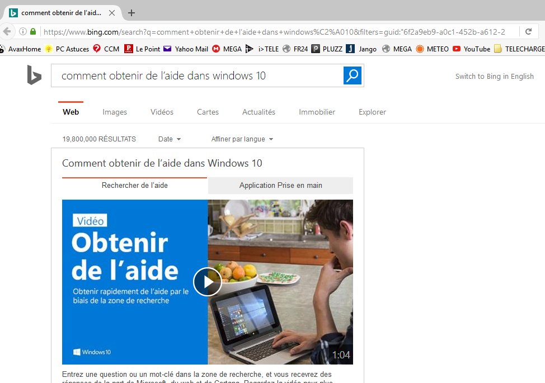The image size is (545, 383).
Task: Open the METEO bookmark
Action: click(x=433, y=49)
